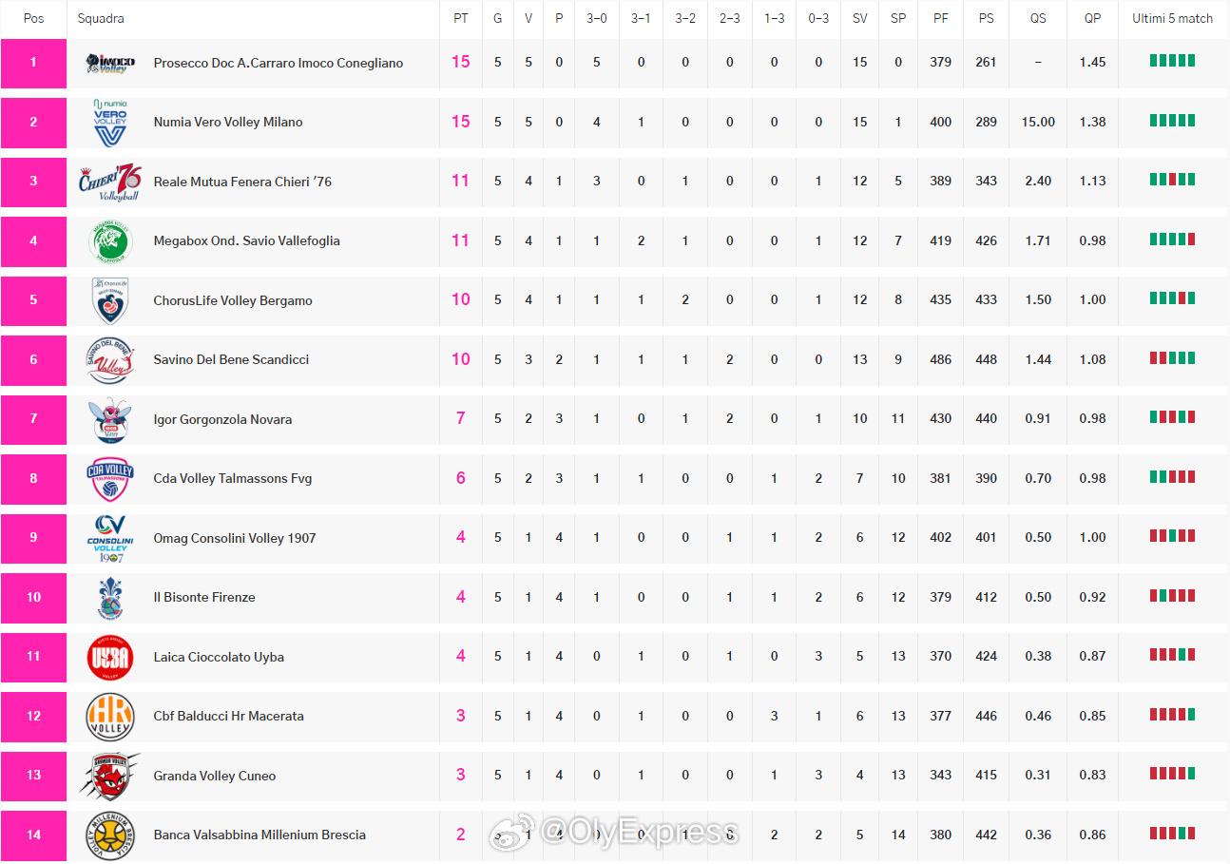Click Granda Volley Cuneo's last 5 match bars
The width and height of the screenshot is (1230, 864).
pos(1173,774)
